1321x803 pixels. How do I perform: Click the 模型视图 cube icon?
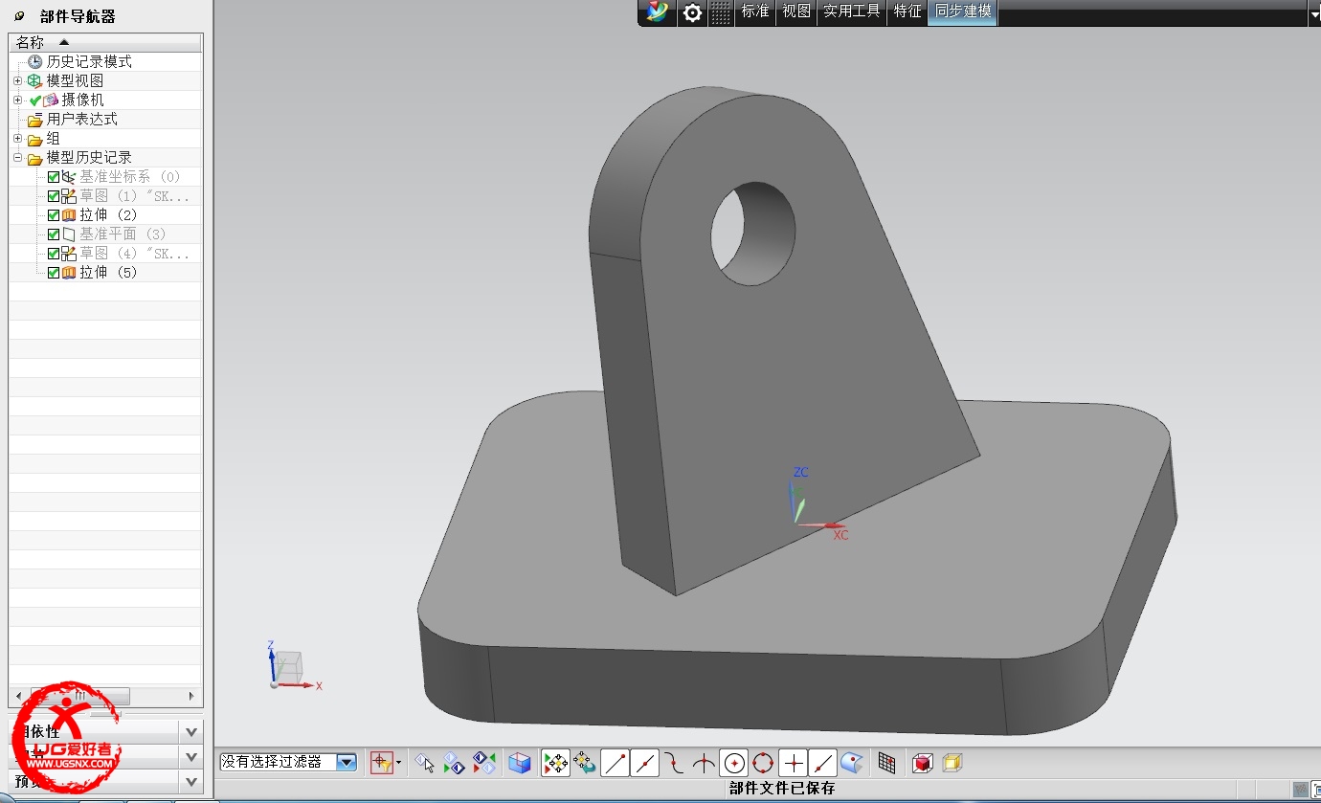(34, 80)
